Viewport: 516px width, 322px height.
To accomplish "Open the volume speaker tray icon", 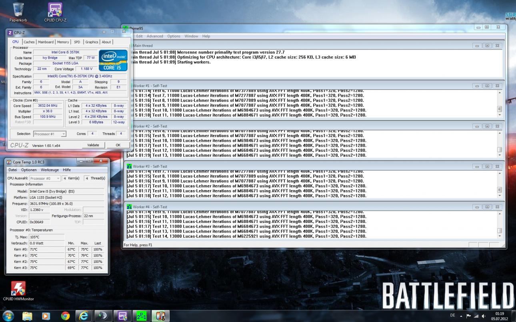I will coord(484,316).
